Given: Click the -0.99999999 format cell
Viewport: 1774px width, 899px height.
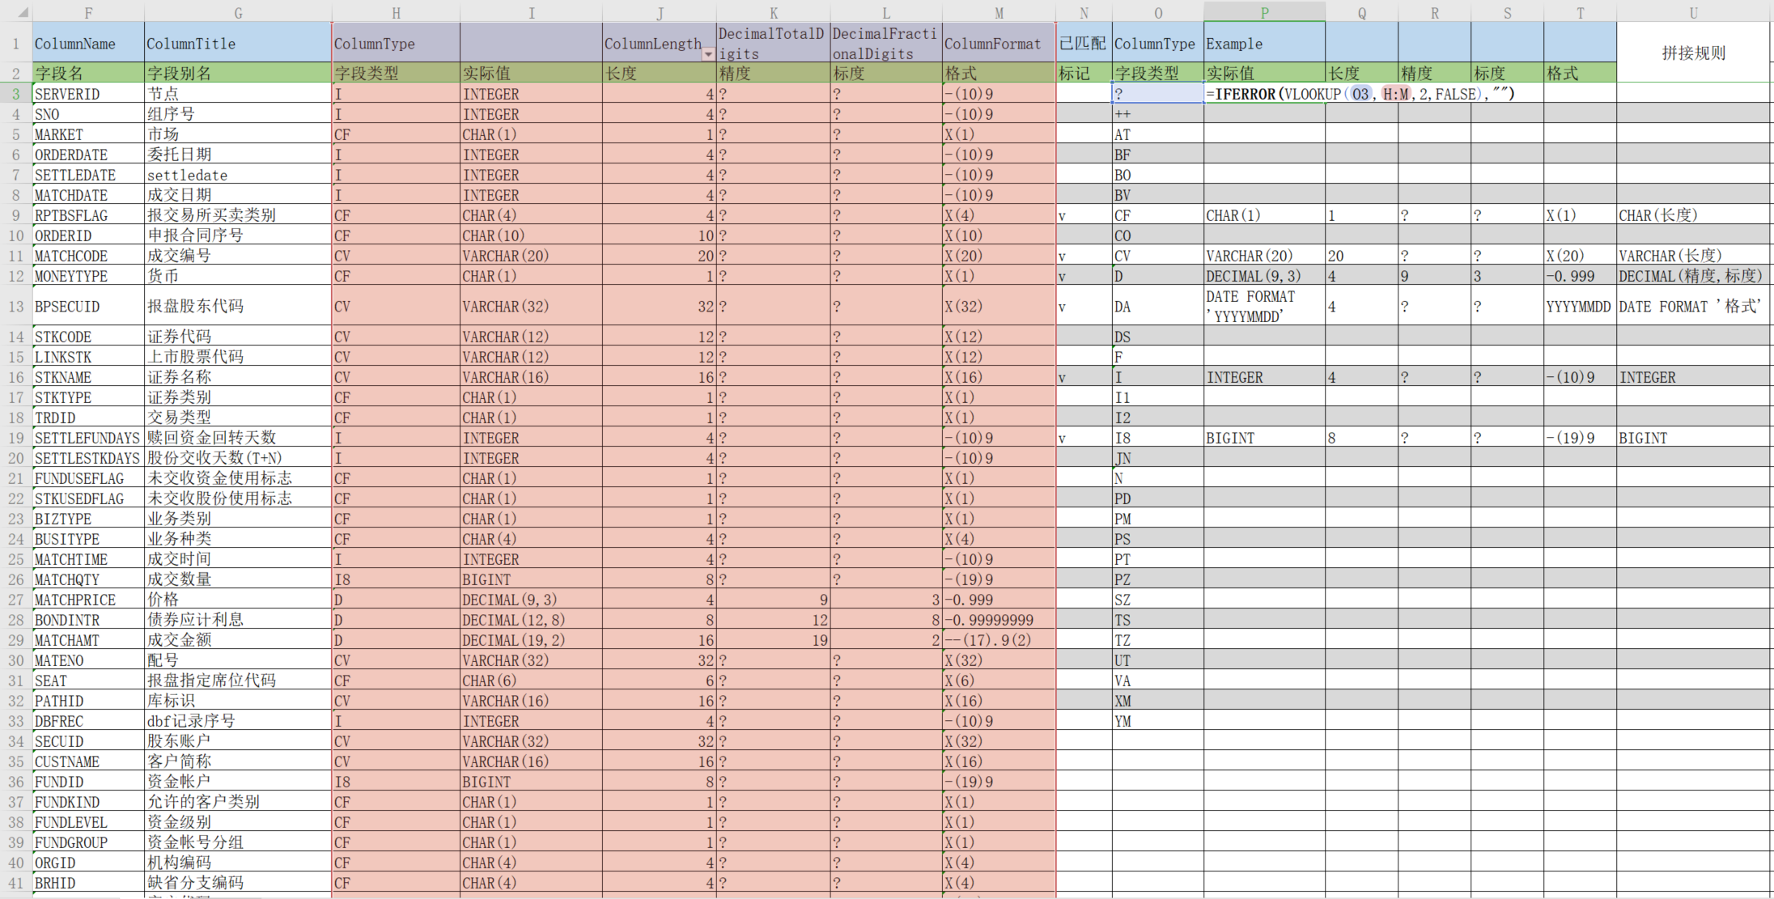Looking at the screenshot, I should point(999,620).
